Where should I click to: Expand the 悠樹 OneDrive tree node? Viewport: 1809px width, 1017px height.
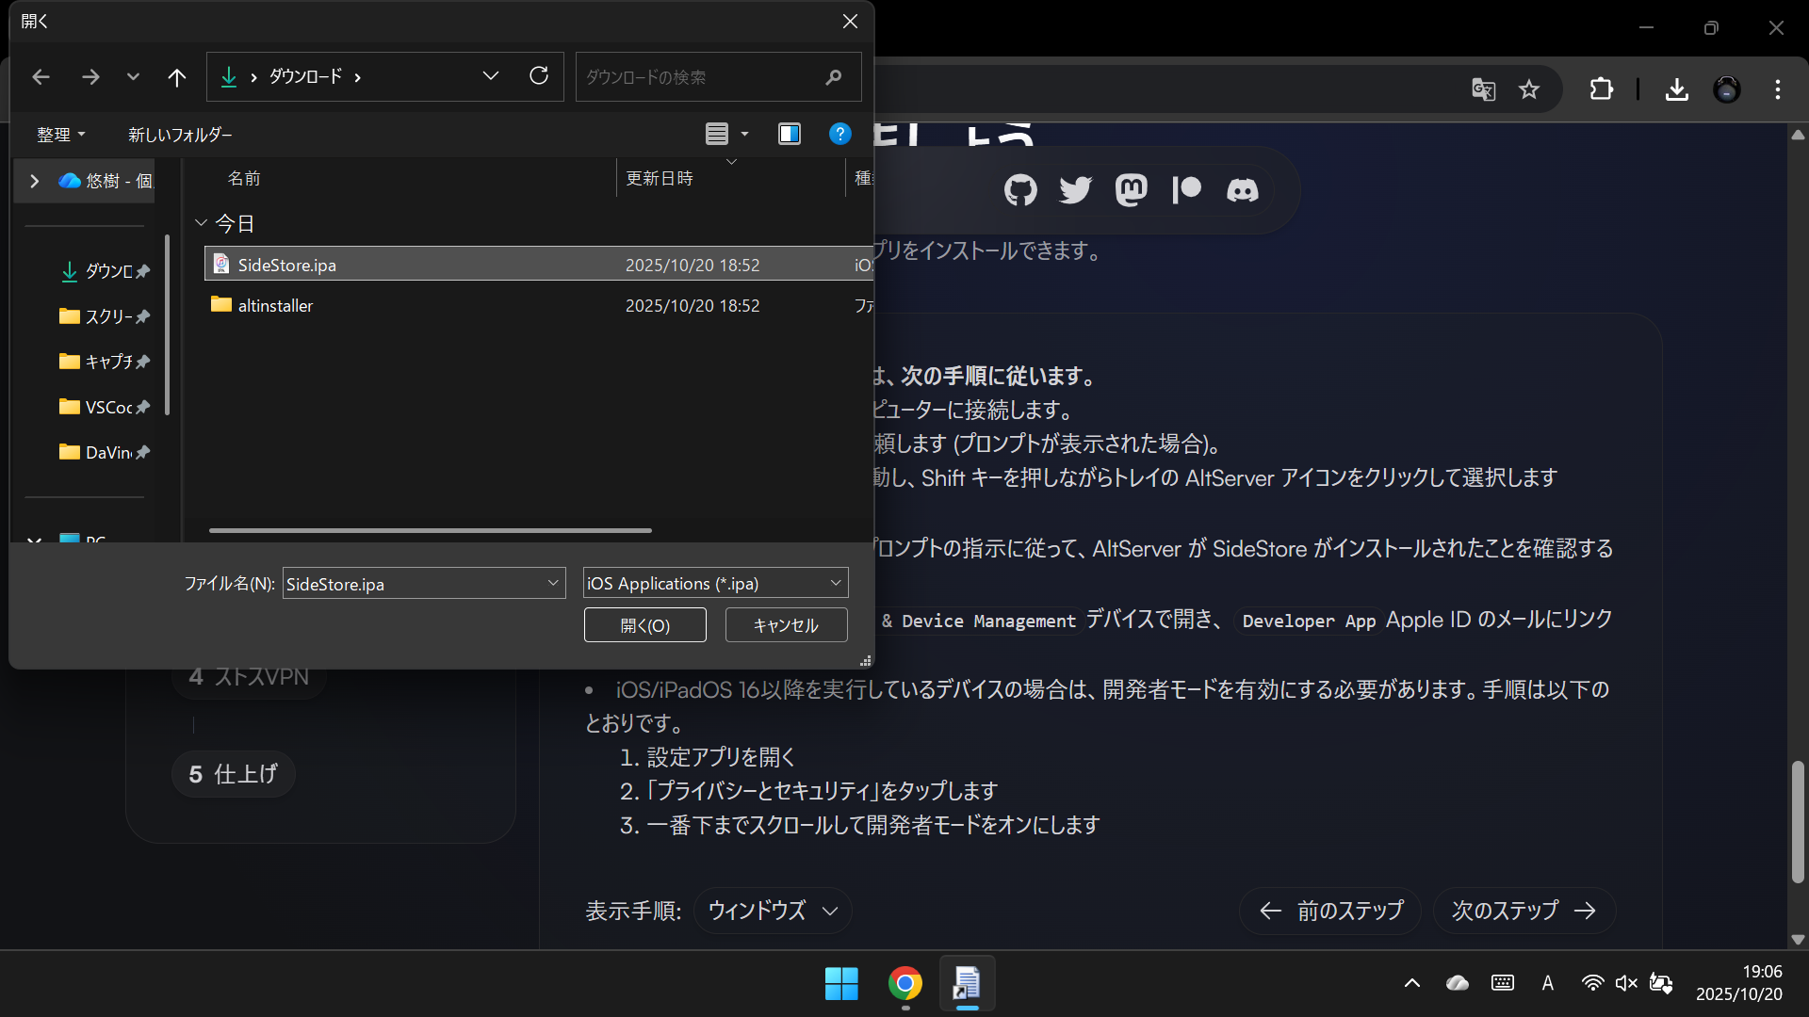pyautogui.click(x=35, y=181)
